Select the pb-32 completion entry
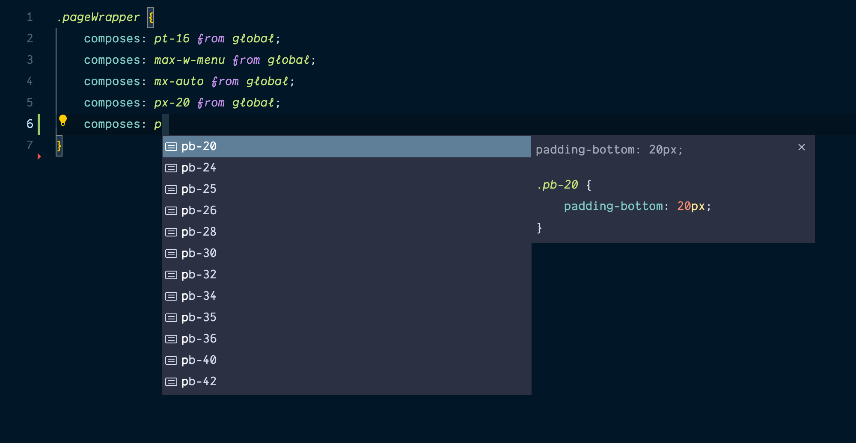Screen dimensions: 856x443 click(x=199, y=275)
